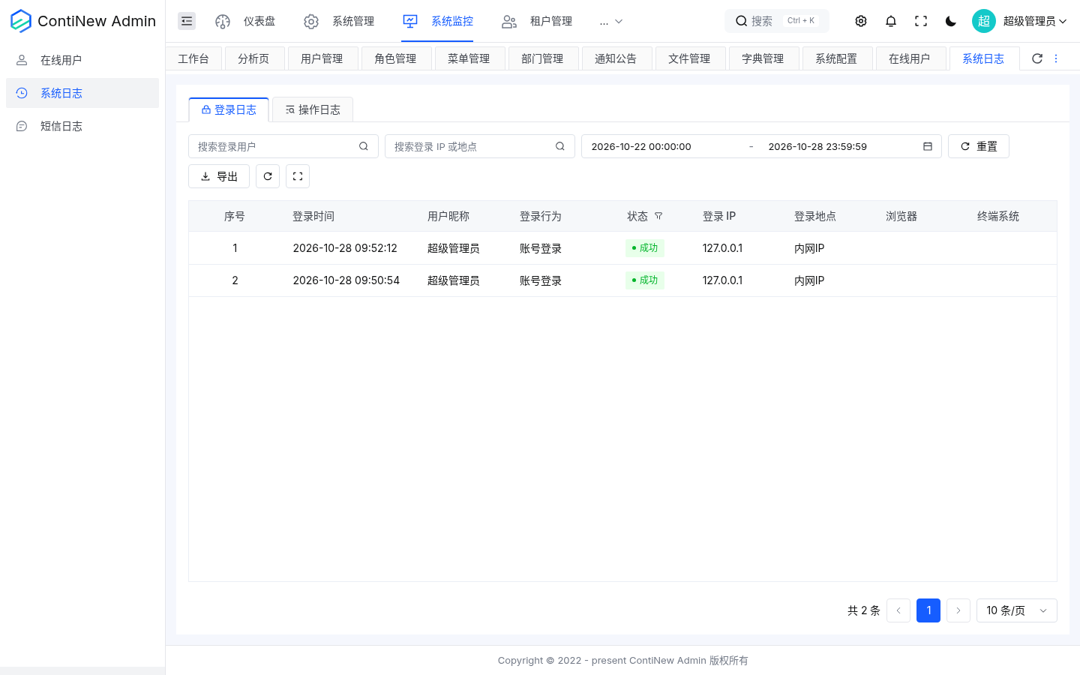This screenshot has height=675, width=1080.
Task: Open the 搜索 Ctrl+K search box
Action: (777, 21)
